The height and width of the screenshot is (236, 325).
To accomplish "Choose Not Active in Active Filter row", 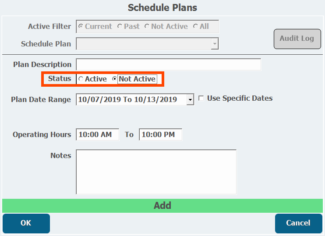I will pos(147,27).
